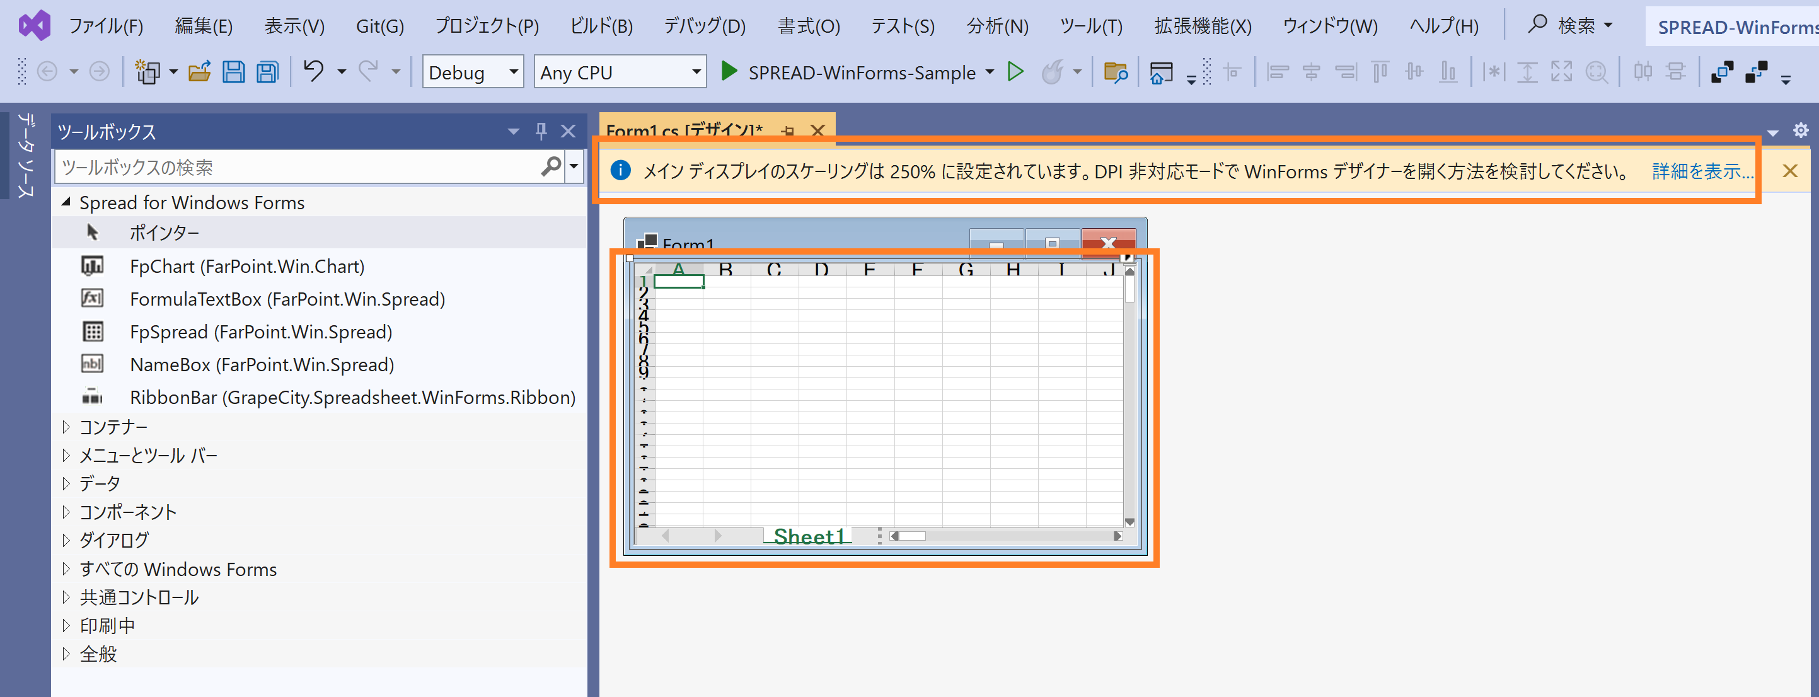
Task: Click the Find in Files folder-search icon
Action: [x=1116, y=71]
